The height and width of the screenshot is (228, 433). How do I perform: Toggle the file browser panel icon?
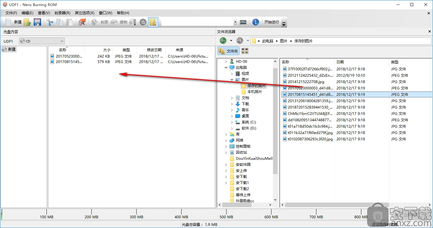pos(153,22)
